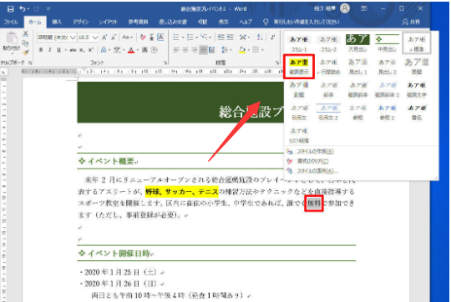Open the phonetic guide (ruby) tool

151,38
